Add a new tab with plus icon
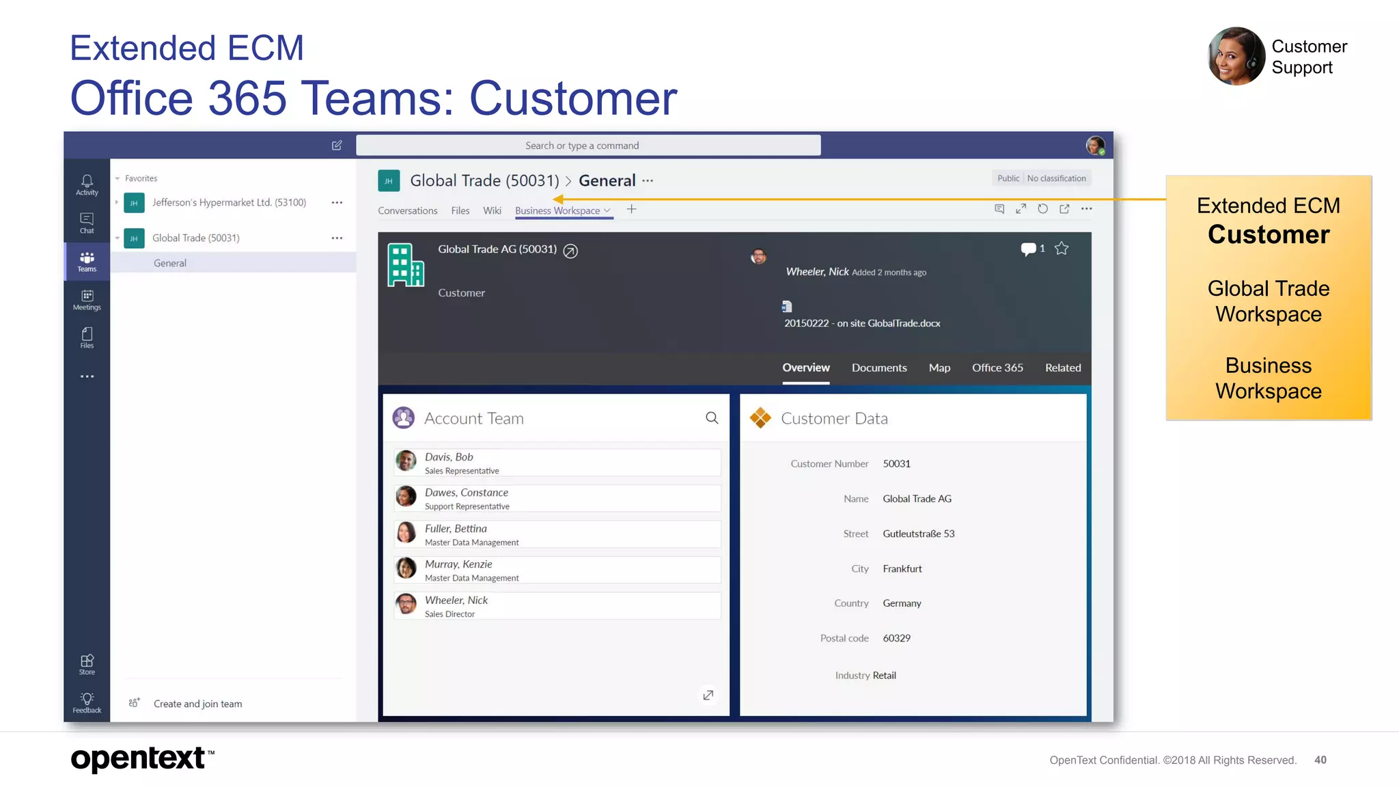 coord(631,209)
